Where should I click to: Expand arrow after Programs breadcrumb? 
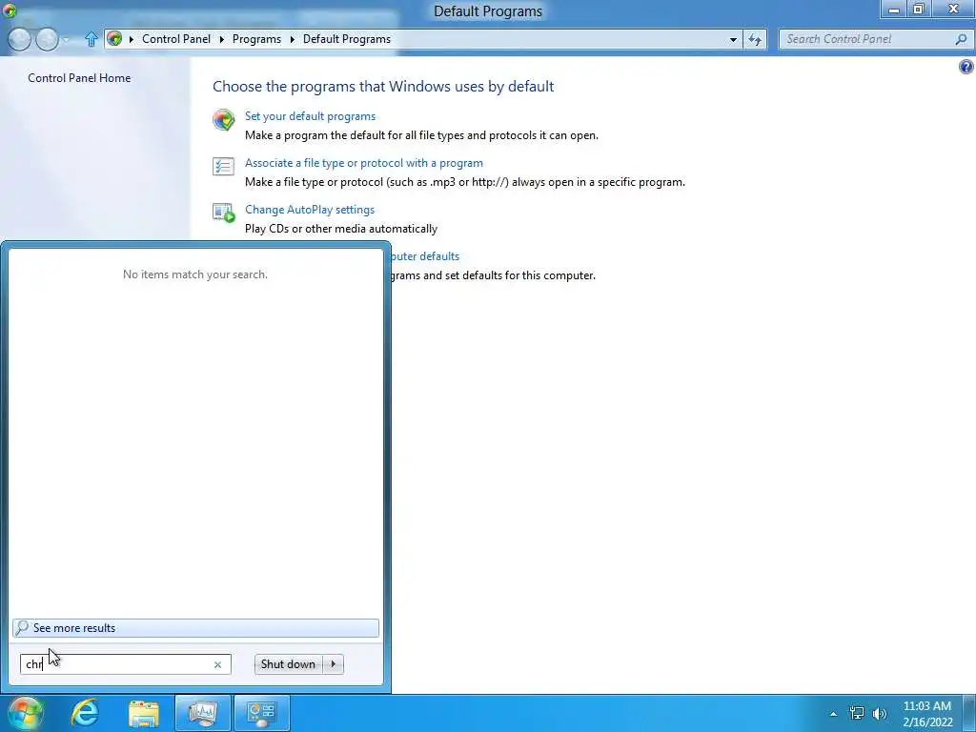click(x=292, y=39)
